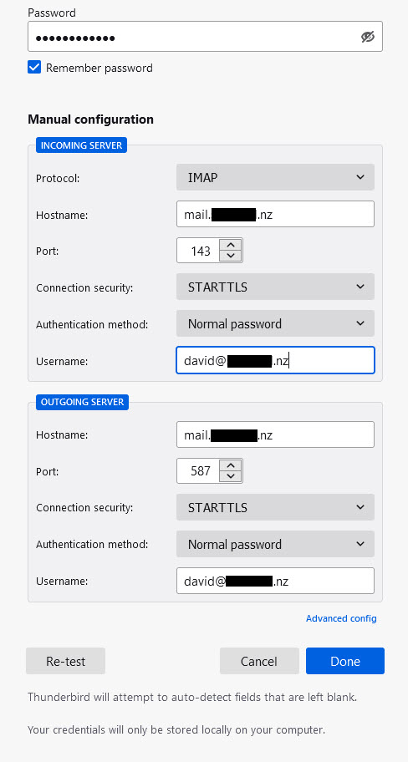The image size is (408, 762).
Task: Open the Advanced config link
Action: [x=341, y=618]
